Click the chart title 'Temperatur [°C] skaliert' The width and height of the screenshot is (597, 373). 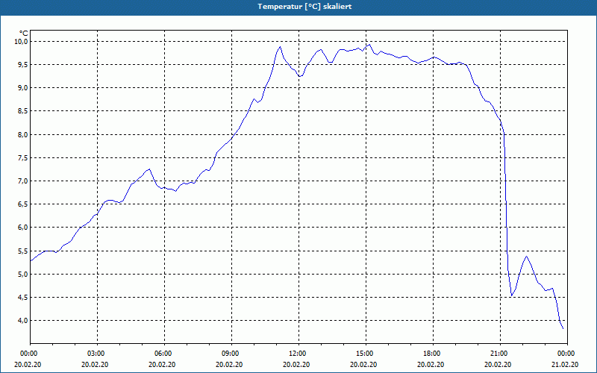click(x=304, y=7)
